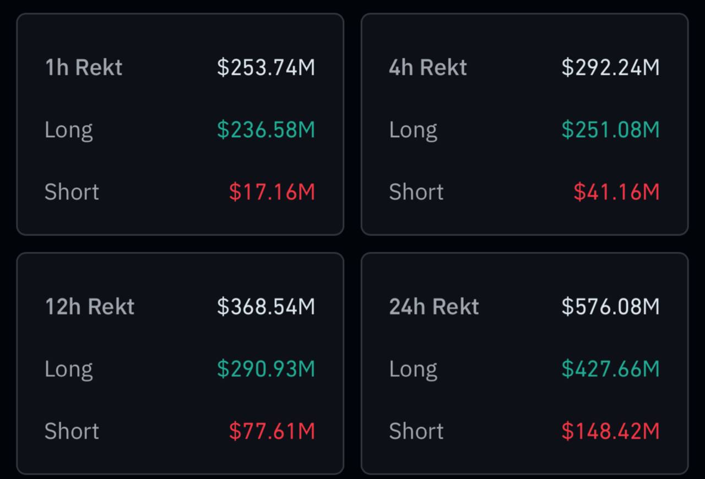Click the Long label in 12h card
705x479 pixels.
tap(69, 369)
